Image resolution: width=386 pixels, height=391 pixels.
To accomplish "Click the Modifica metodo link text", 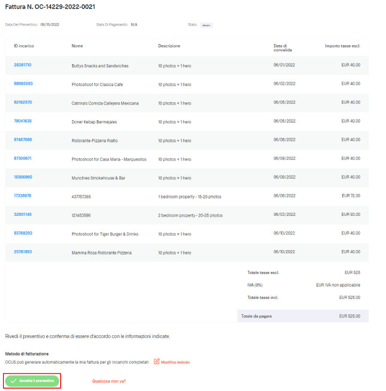I will [175, 362].
